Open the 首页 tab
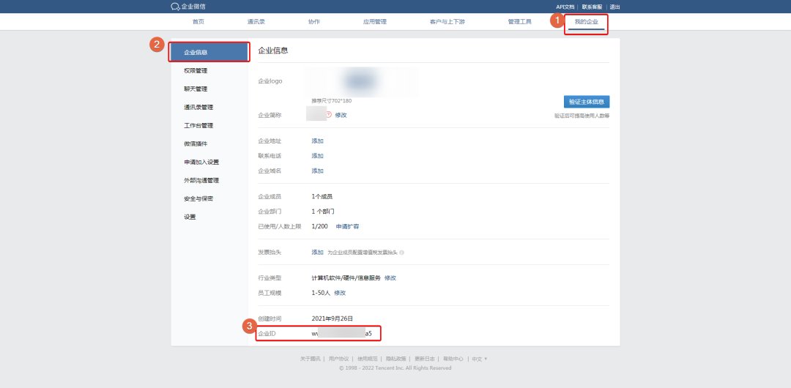This screenshot has height=388, width=791. (198, 22)
